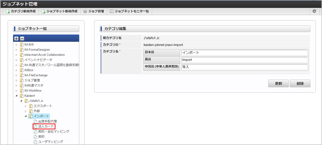The height and width of the screenshot is (145, 322).
Task: Click the 削除 button
Action: [300, 84]
